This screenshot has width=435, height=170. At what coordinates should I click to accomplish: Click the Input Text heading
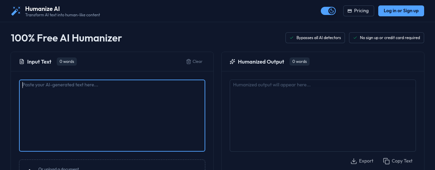click(x=39, y=62)
